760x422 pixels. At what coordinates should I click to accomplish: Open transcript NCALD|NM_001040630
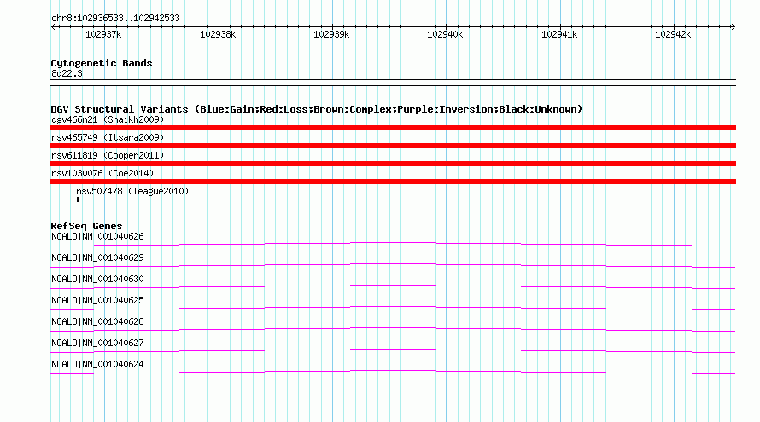click(x=97, y=279)
